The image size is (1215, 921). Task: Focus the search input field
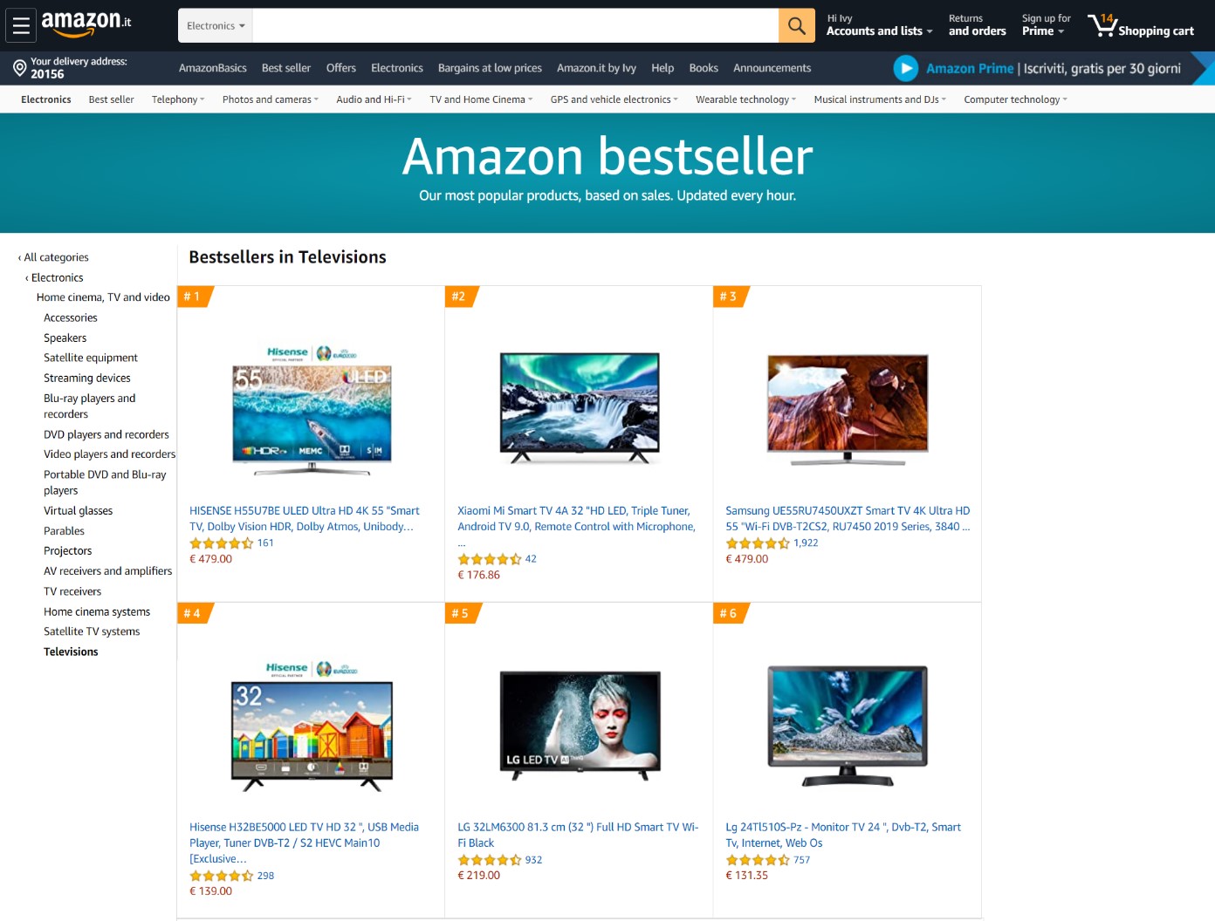pos(515,26)
